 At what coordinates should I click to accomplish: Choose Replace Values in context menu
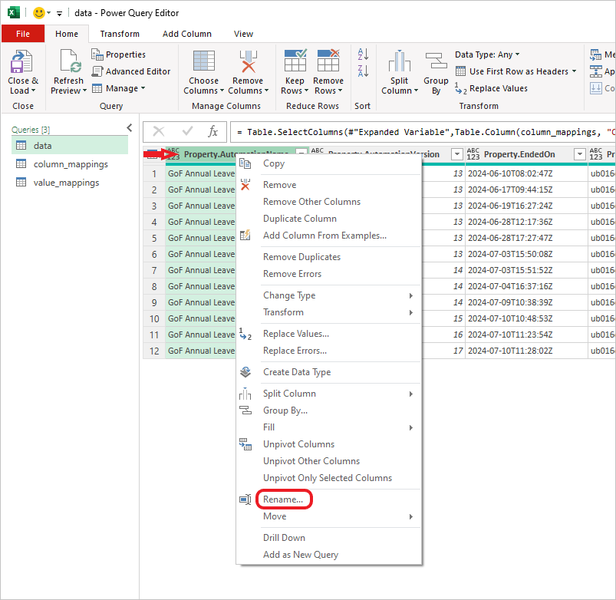[x=329, y=334]
